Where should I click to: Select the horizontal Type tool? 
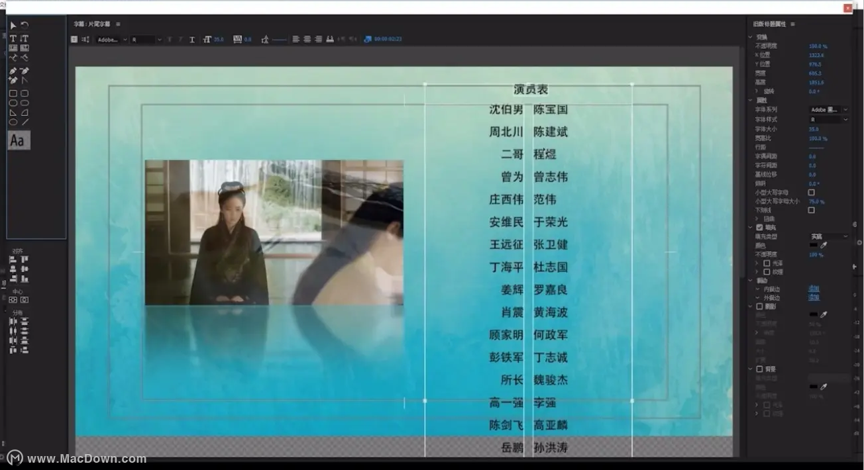pyautogui.click(x=13, y=39)
